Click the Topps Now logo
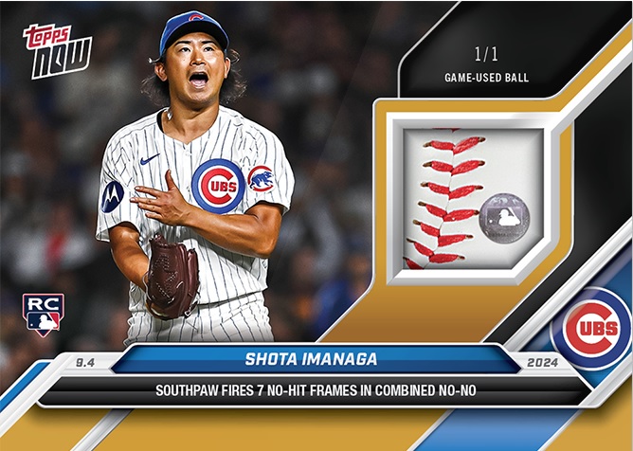 point(57,51)
